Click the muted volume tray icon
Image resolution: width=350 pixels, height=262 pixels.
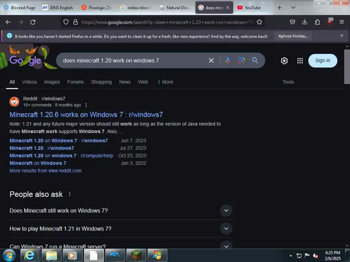(315, 256)
